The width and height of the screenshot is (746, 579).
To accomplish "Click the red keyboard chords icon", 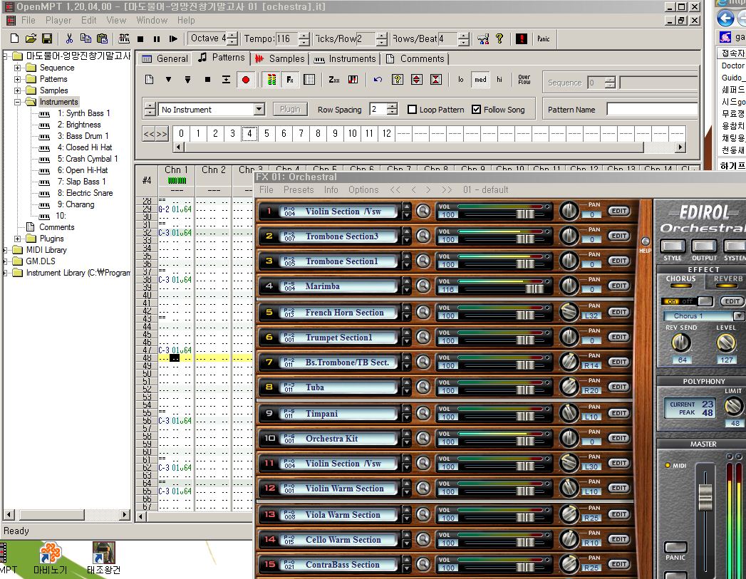I will point(353,79).
